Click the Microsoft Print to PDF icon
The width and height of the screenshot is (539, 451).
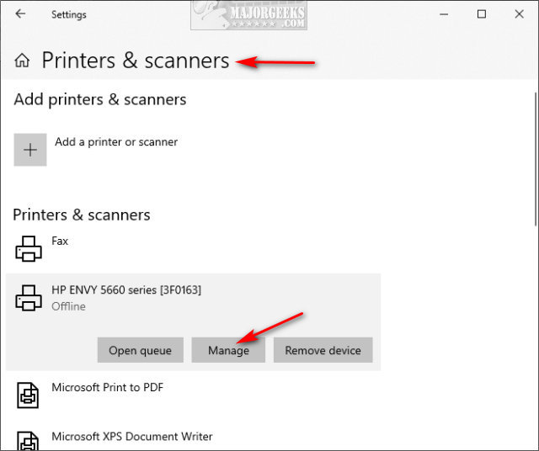[x=28, y=395]
